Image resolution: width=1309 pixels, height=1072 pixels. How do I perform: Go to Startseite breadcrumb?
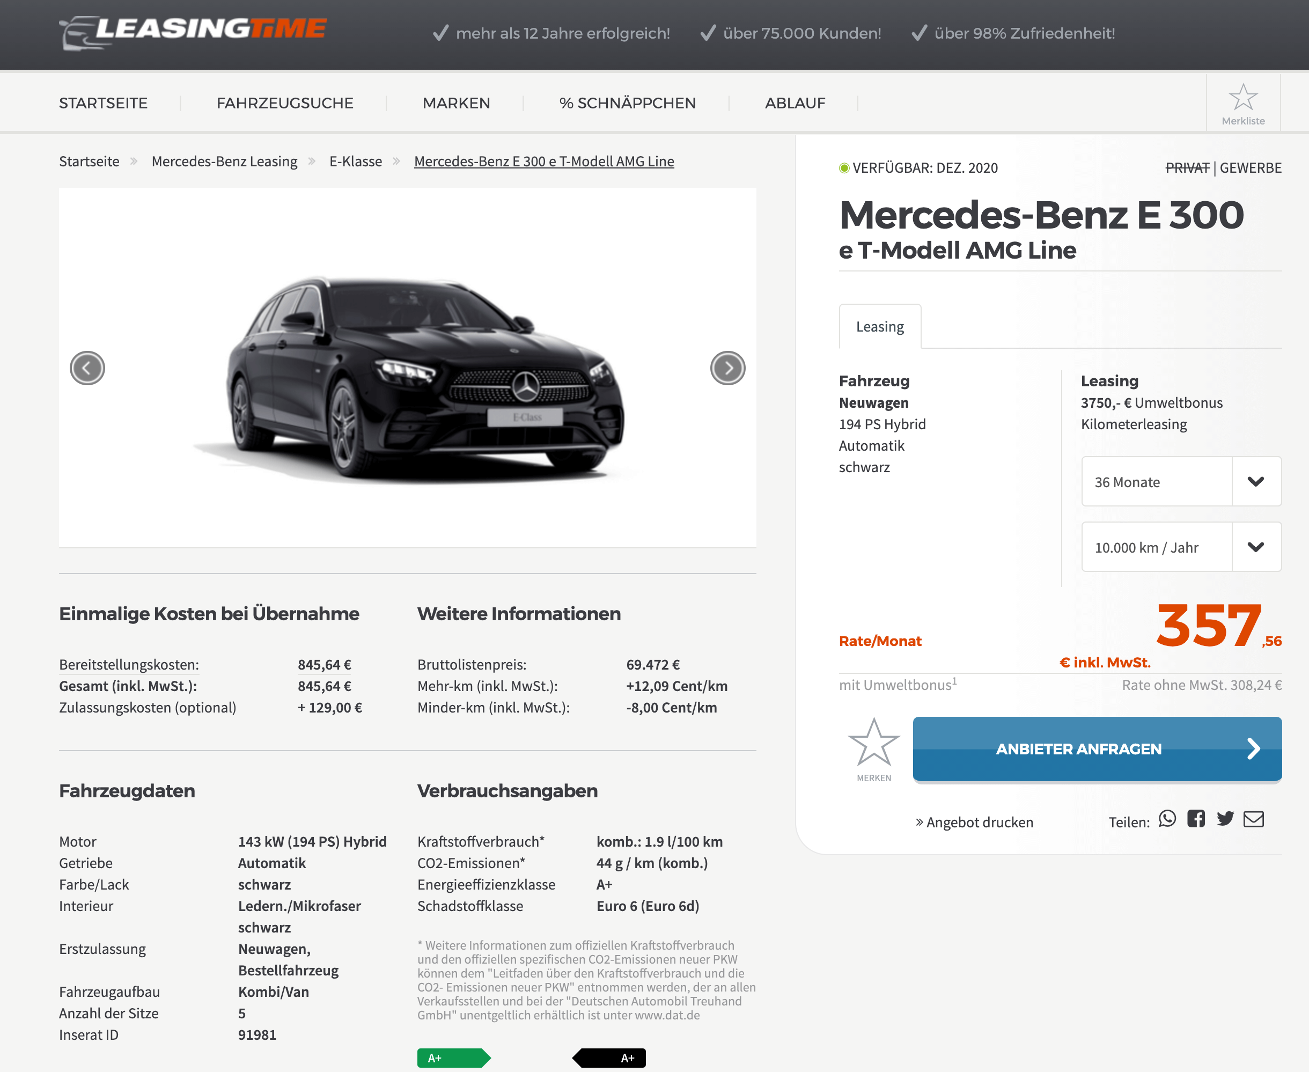[x=89, y=162]
